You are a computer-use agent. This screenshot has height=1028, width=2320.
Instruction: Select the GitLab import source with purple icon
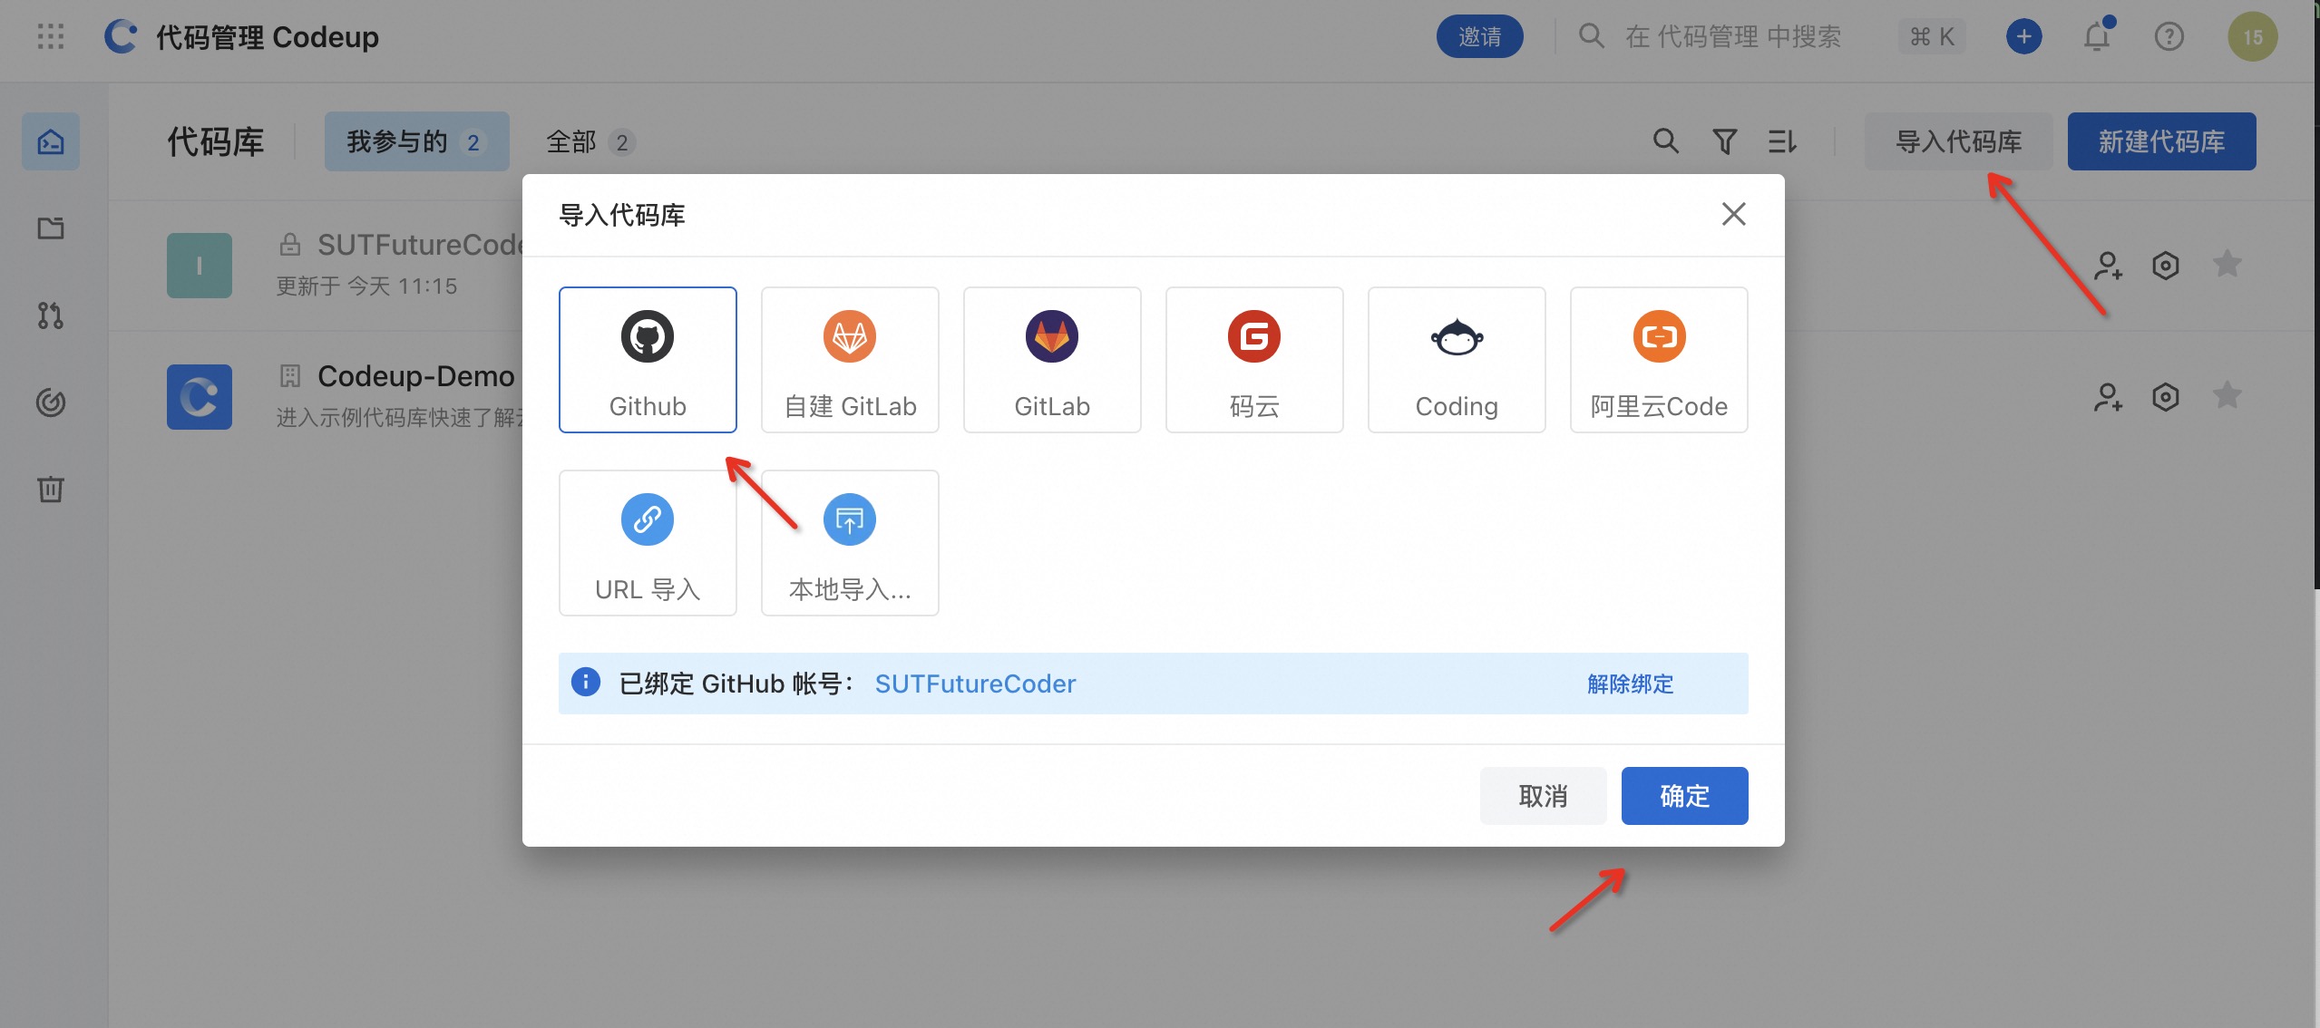pyautogui.click(x=1052, y=360)
